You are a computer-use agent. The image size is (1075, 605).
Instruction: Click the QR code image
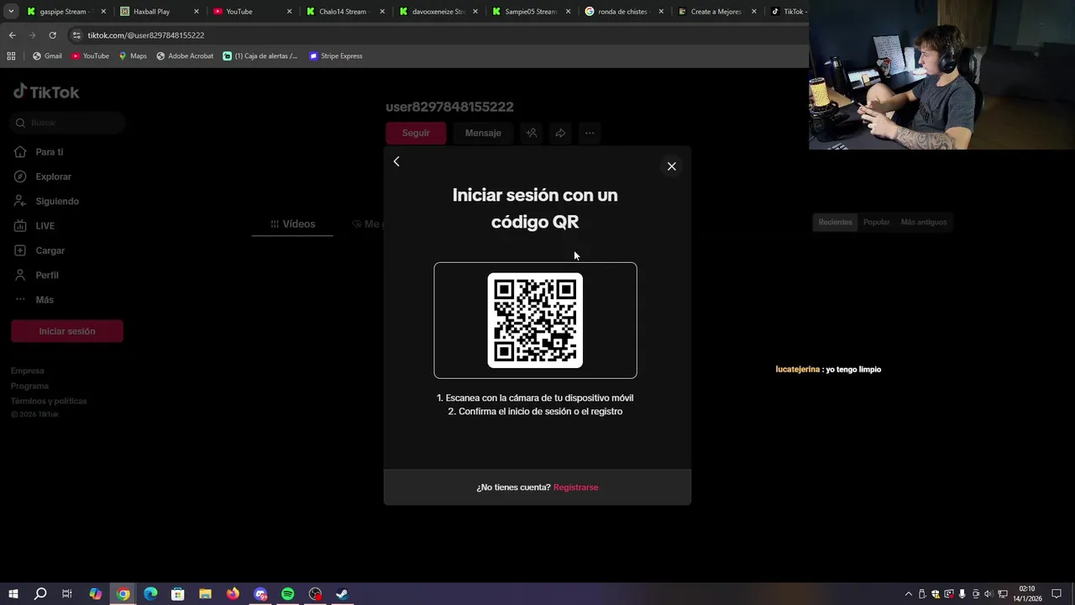[535, 320]
